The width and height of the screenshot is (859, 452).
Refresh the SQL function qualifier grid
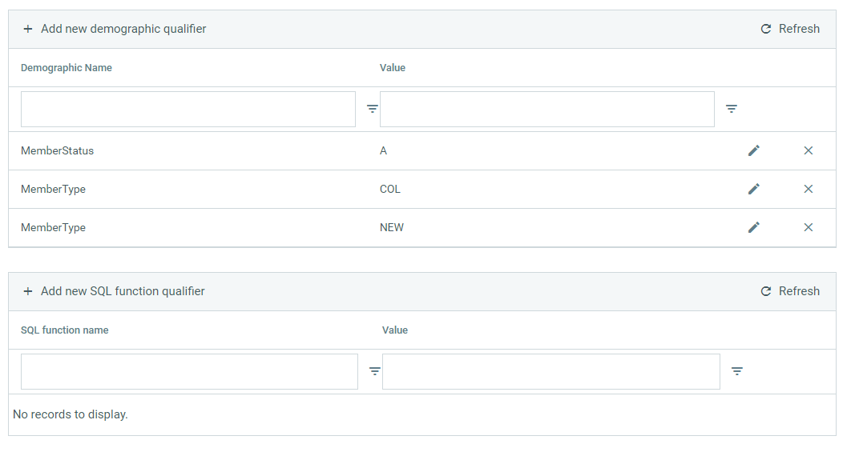(790, 291)
